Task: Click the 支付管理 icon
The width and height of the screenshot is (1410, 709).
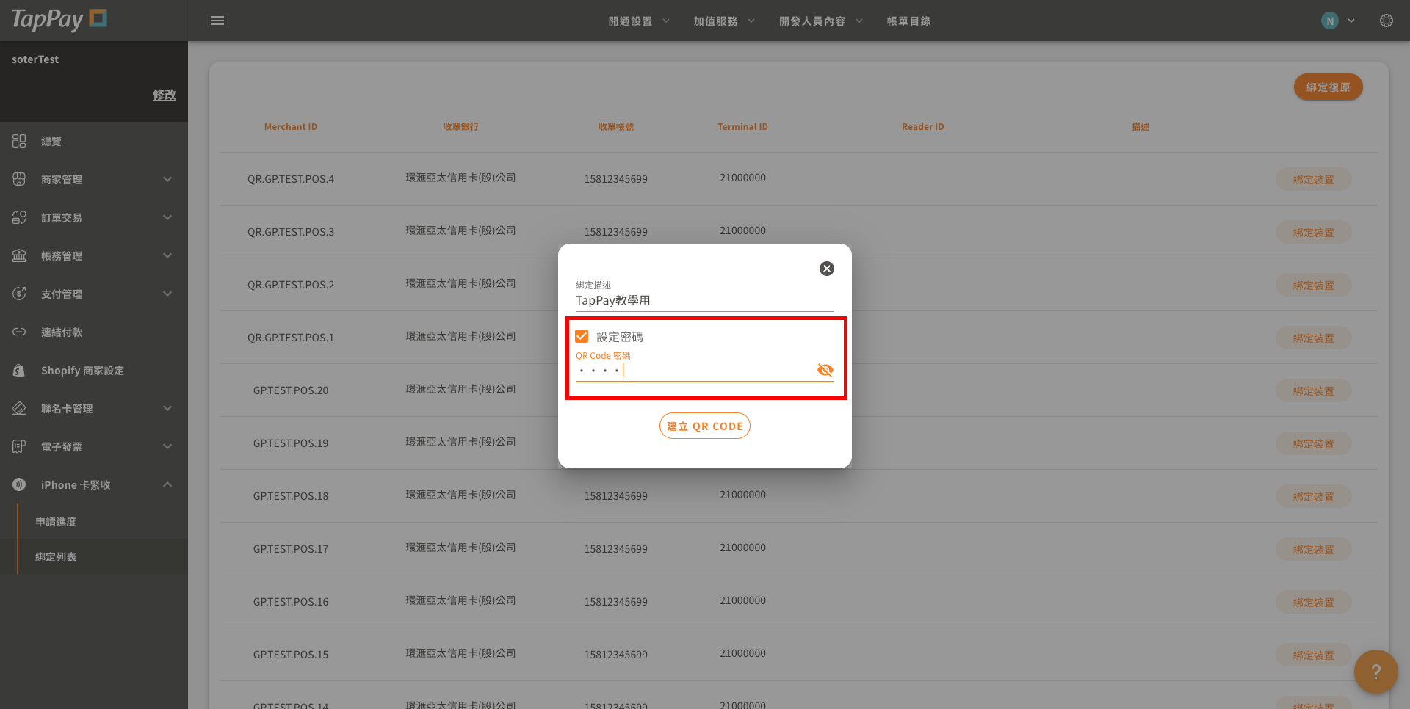Action: point(19,294)
